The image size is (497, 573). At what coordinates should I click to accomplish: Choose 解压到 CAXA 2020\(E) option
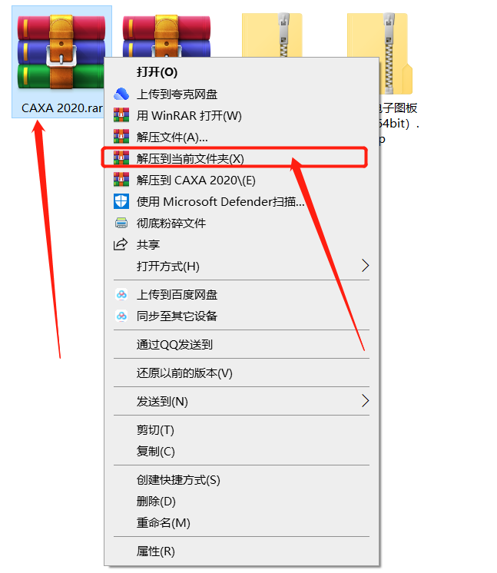click(196, 180)
